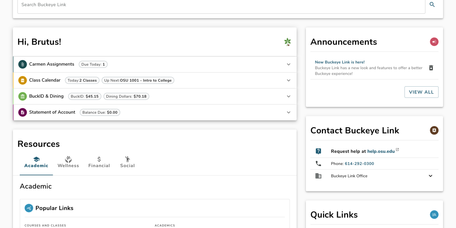The height and width of the screenshot is (228, 456).
Task: Open the Financial resources tab
Action: [99, 162]
